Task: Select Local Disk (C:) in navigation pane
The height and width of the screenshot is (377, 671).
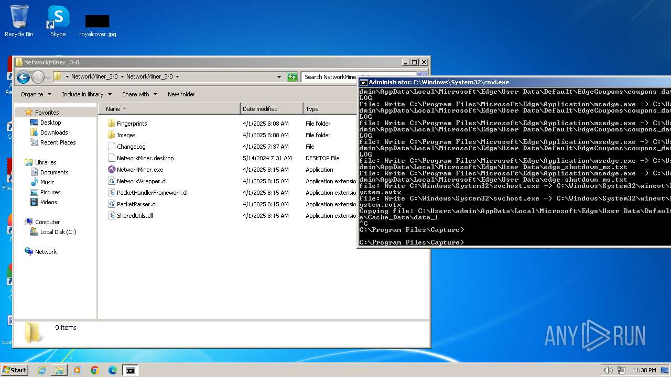Action: 58,232
